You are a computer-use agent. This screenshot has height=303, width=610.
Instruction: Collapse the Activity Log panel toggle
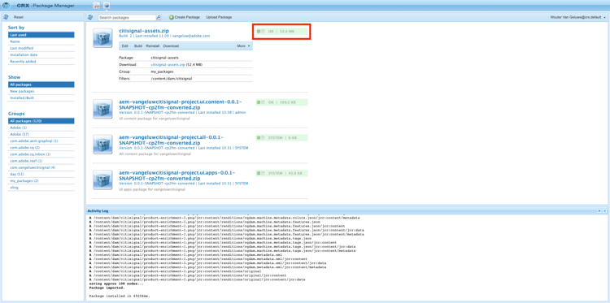(604, 210)
